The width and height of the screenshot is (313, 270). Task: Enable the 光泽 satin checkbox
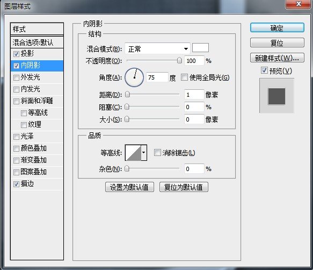[x=16, y=137]
